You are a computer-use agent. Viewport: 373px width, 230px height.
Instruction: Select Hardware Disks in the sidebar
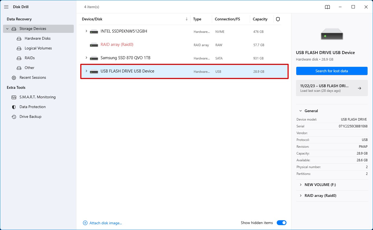point(38,39)
